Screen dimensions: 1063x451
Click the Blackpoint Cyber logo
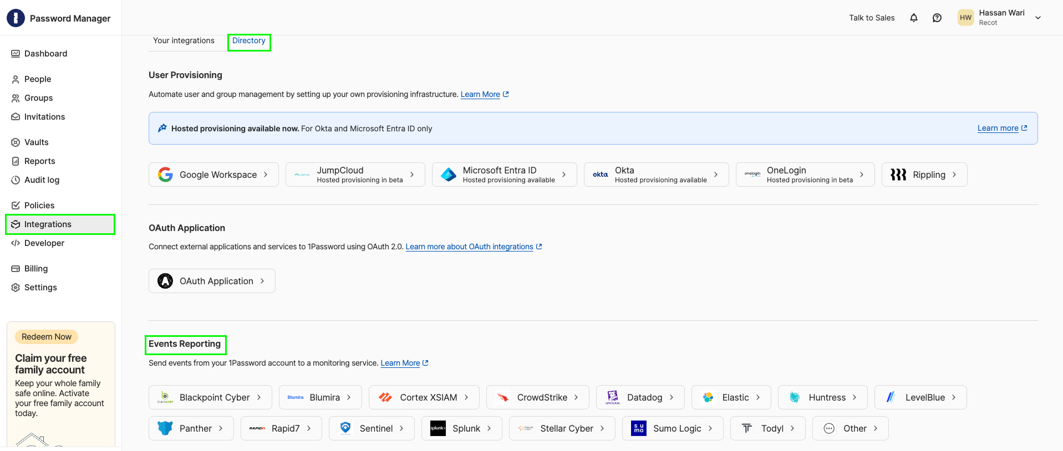(165, 397)
